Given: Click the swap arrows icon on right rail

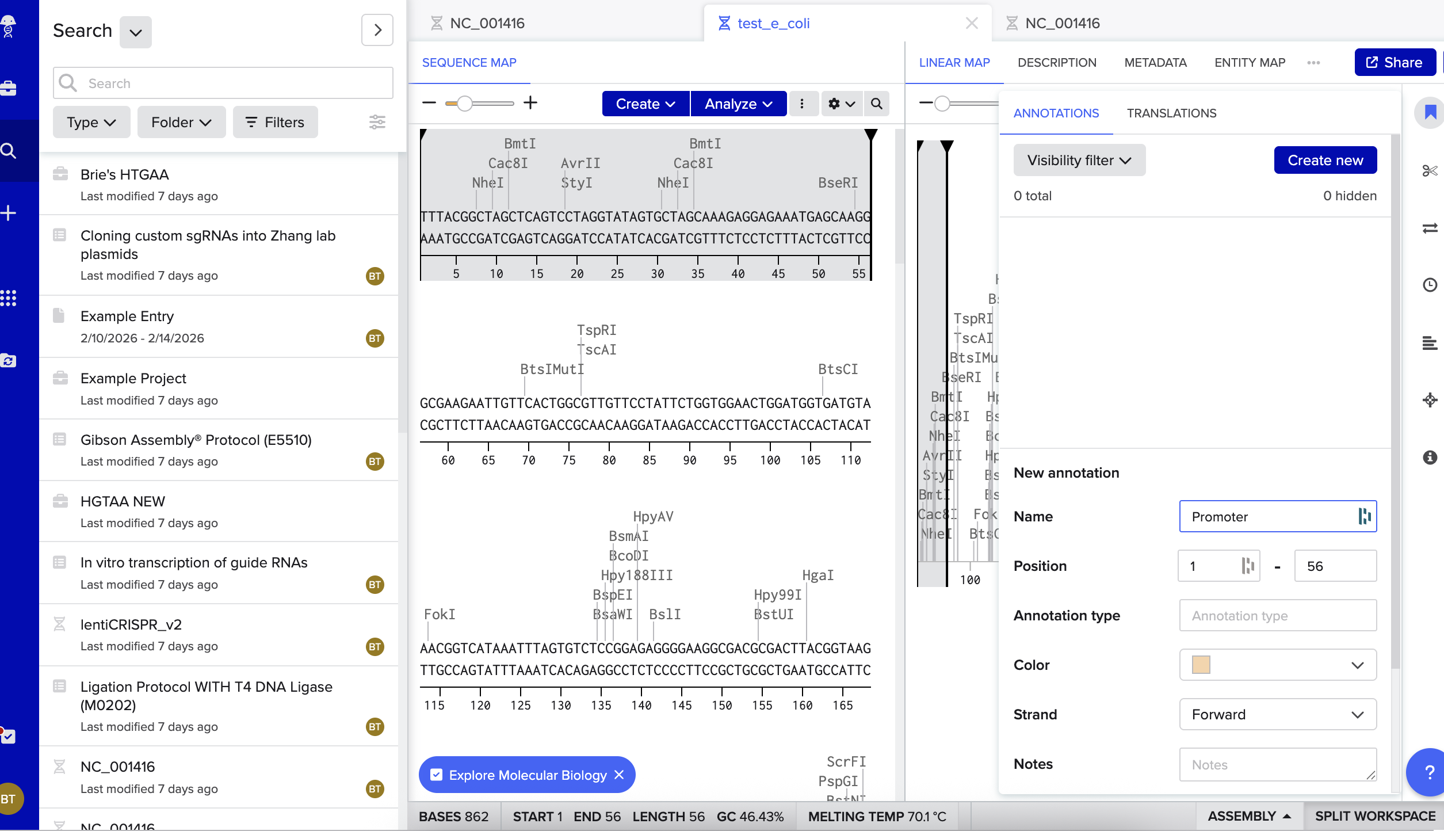Looking at the screenshot, I should click(x=1431, y=228).
